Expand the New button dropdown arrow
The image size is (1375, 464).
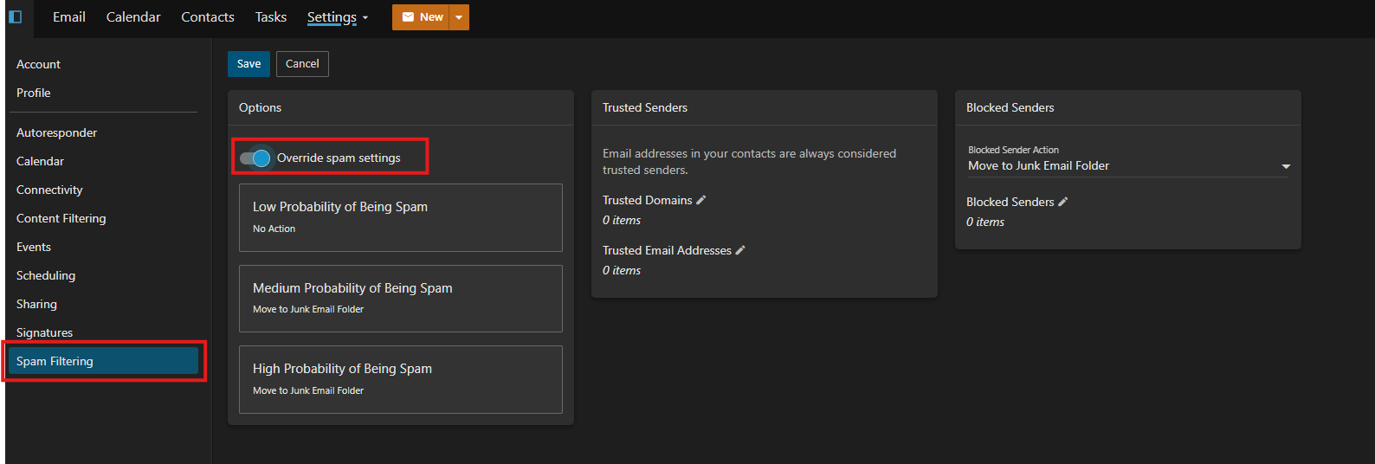459,17
